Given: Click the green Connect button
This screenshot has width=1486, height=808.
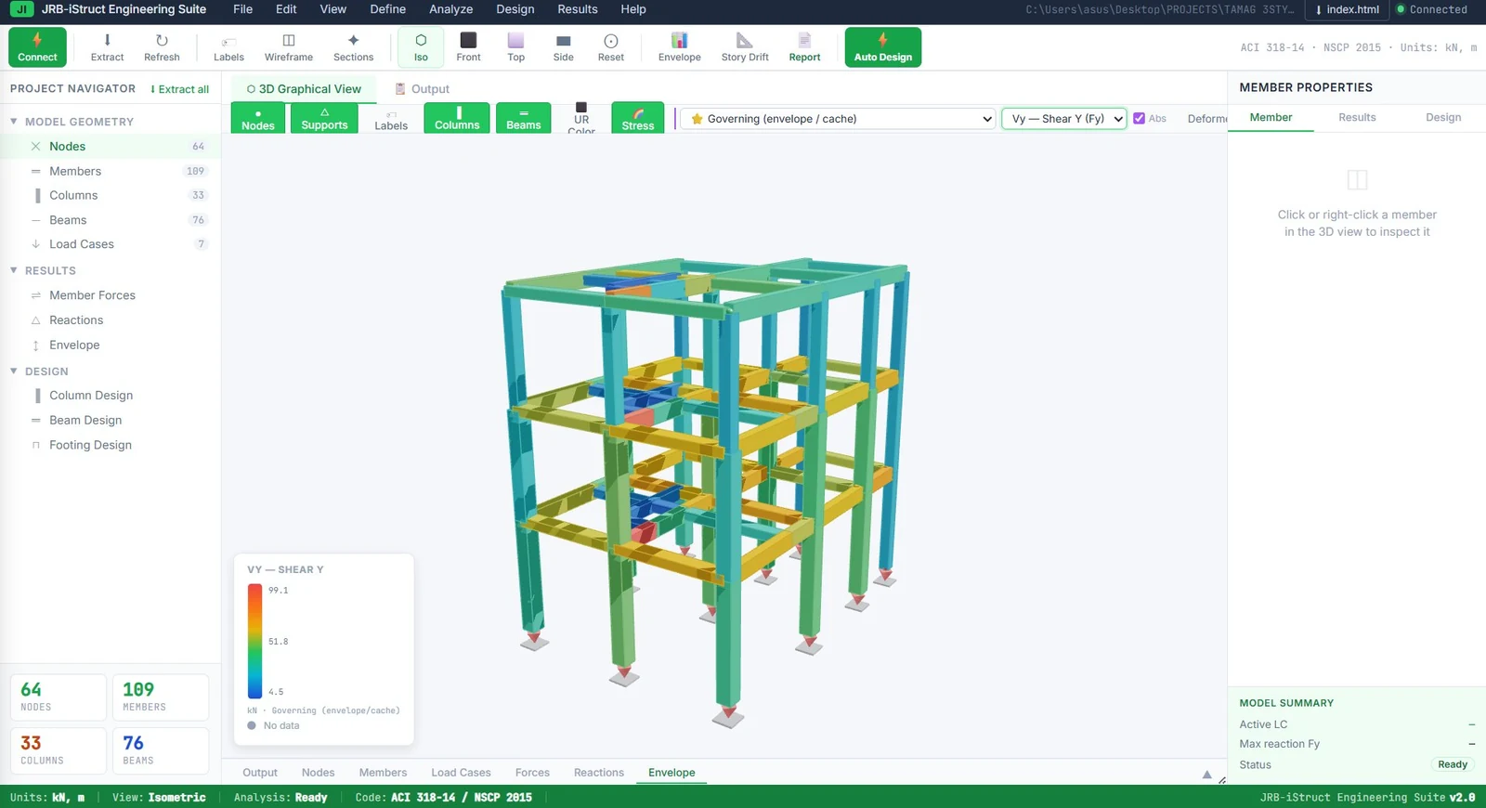Looking at the screenshot, I should pos(37,47).
